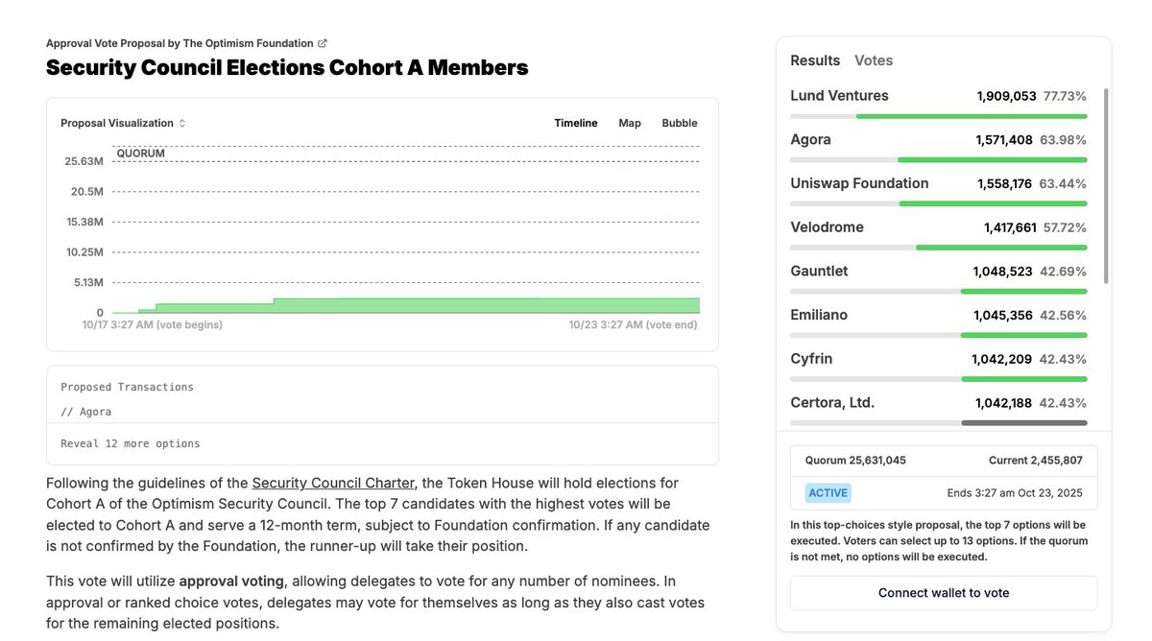The height and width of the screenshot is (641, 1152).
Task: Click the Ends 3:27 am Oct 23, 2025 text
Action: (1015, 493)
